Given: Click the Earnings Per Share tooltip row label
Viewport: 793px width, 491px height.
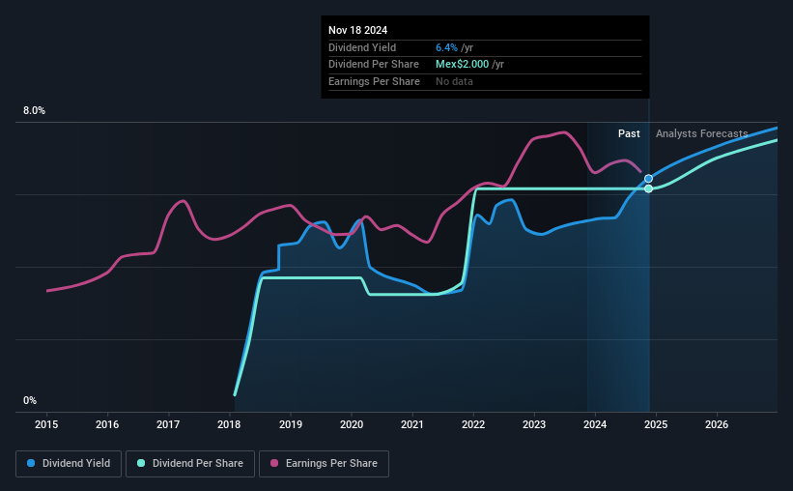Looking at the screenshot, I should 374,81.
